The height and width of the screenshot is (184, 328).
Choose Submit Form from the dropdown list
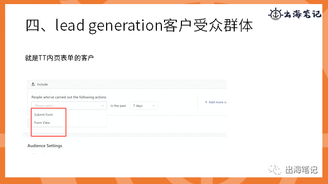tap(44, 114)
